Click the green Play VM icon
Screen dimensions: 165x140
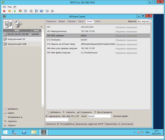15,11
